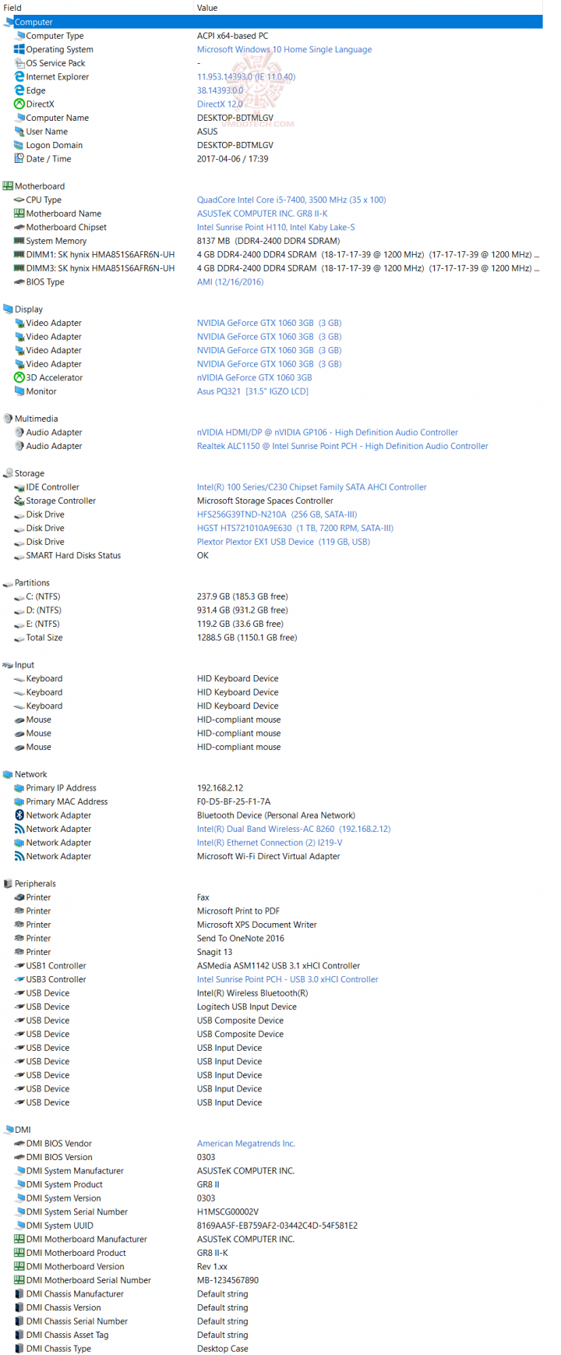Select Logitech USB Input Device value
The image size is (561, 1355).
pos(247,1007)
